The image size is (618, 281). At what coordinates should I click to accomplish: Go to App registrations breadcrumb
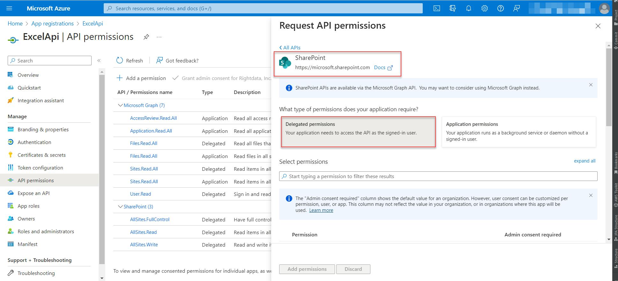(52, 24)
